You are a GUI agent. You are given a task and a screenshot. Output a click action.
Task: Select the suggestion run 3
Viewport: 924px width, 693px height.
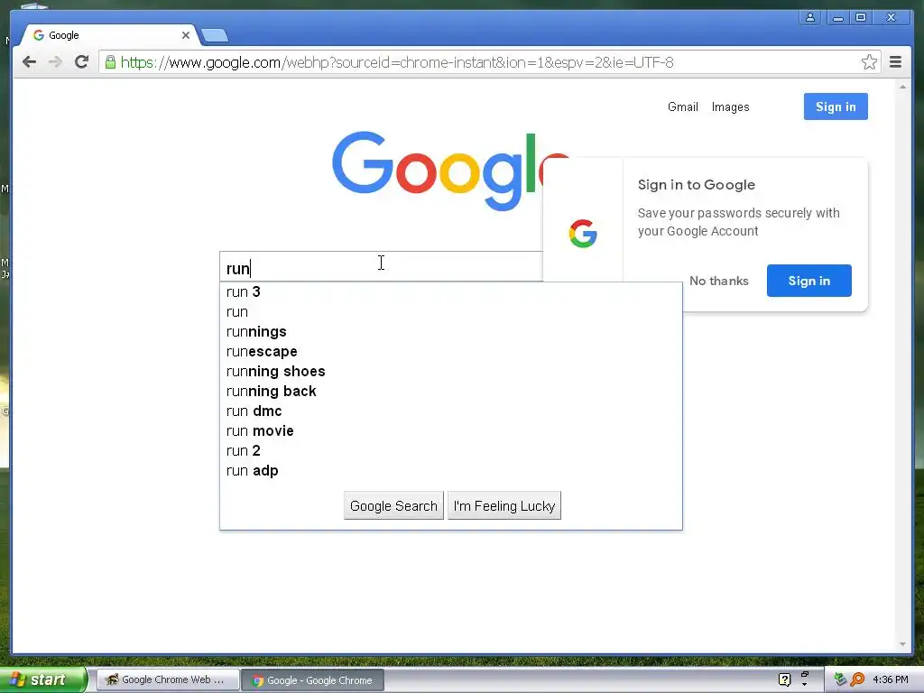(x=451, y=291)
